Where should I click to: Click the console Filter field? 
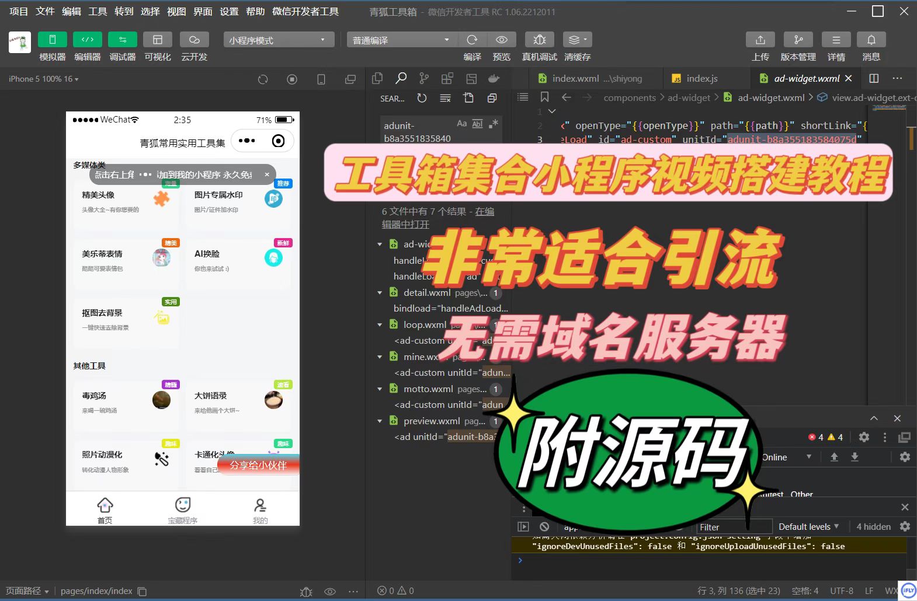[x=735, y=527]
